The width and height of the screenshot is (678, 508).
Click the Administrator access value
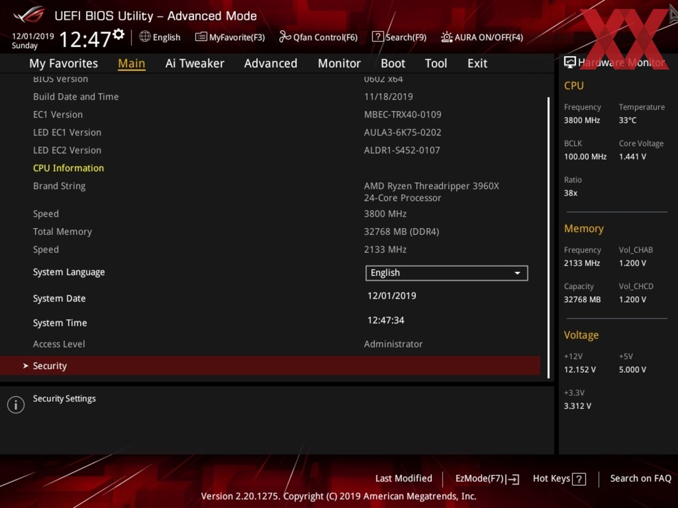click(x=393, y=344)
